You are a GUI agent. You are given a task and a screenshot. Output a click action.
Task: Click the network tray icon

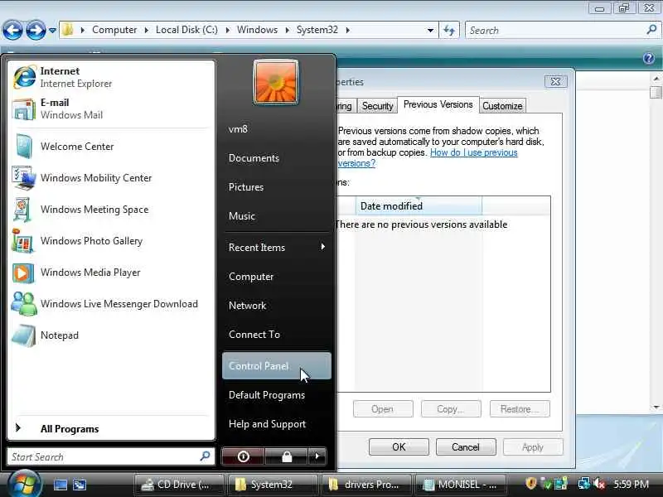tap(584, 484)
